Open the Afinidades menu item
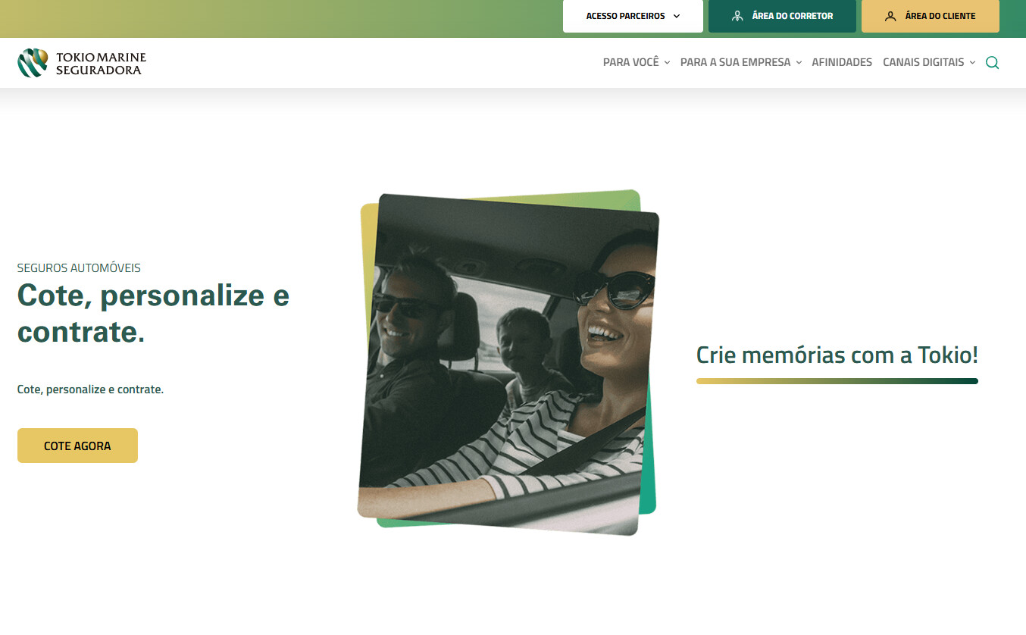Image resolution: width=1026 pixels, height=635 pixels. pos(842,62)
